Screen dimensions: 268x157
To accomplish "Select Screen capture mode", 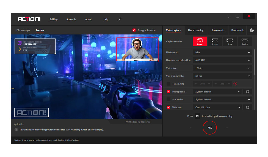I will pyautogui.click(x=215, y=41).
